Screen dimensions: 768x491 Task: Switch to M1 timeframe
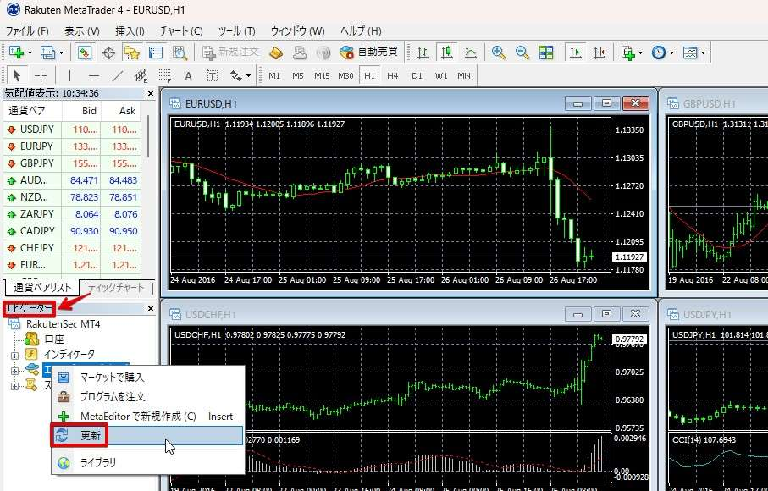point(274,76)
